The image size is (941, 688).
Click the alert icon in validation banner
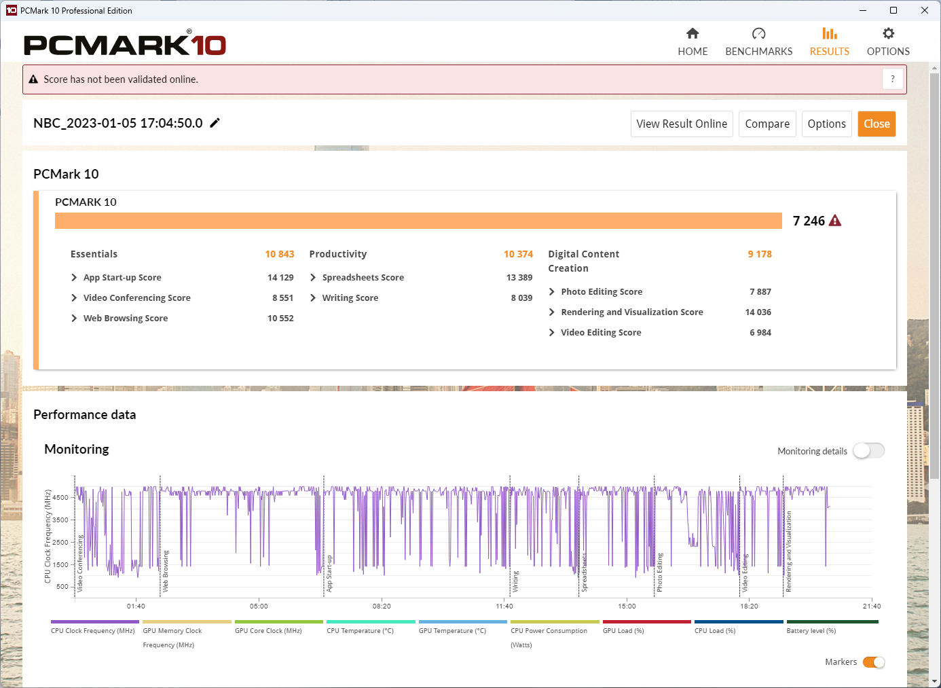tap(33, 79)
